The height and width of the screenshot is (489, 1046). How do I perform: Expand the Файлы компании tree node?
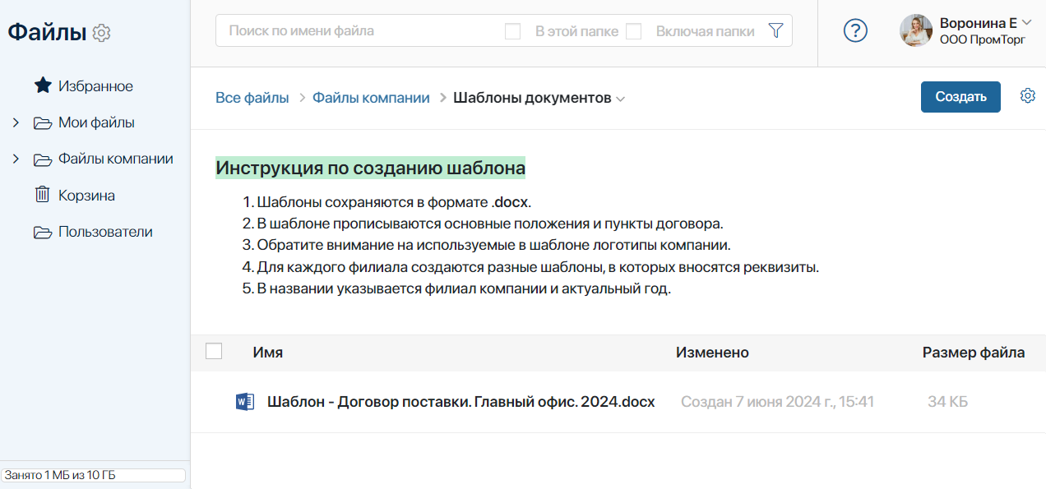pyautogui.click(x=16, y=159)
